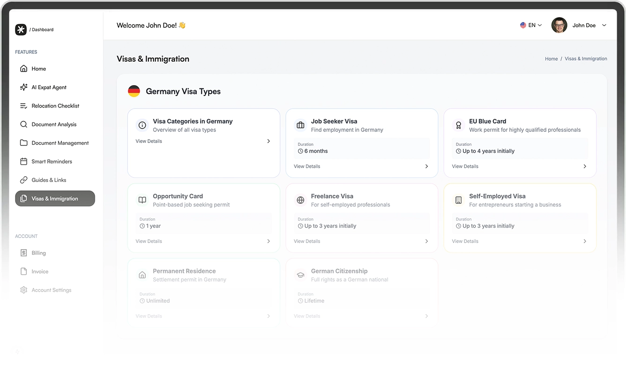Click the AI Expat Agent sparkle icon
This screenshot has height=374, width=626.
(x=23, y=87)
